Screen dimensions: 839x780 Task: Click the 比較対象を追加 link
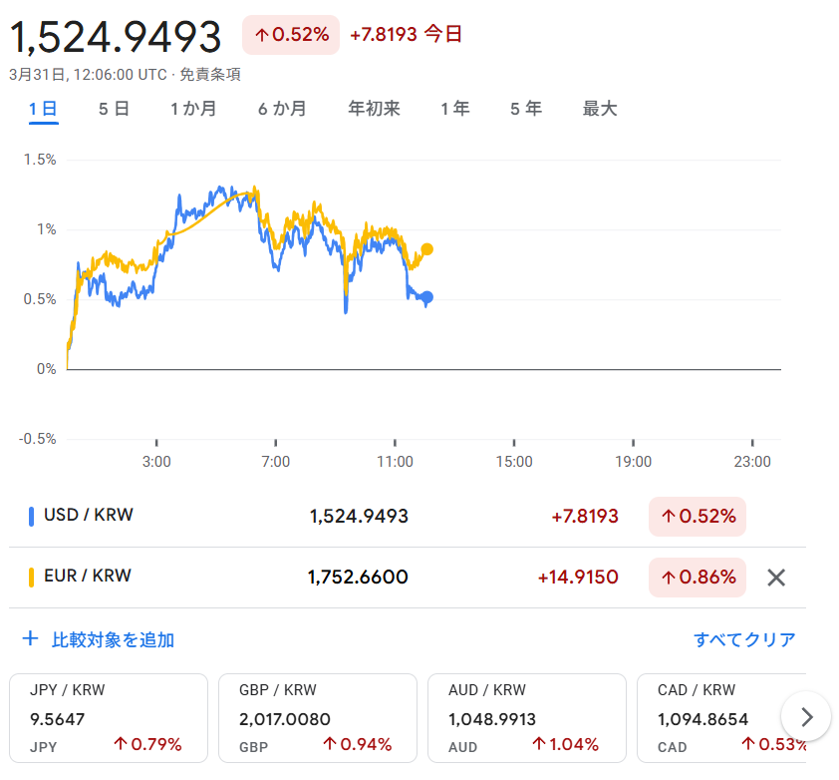click(113, 640)
